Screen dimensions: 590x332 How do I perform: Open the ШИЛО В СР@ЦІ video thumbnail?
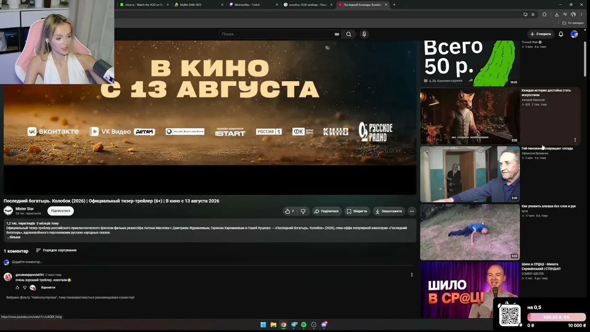pos(470,290)
